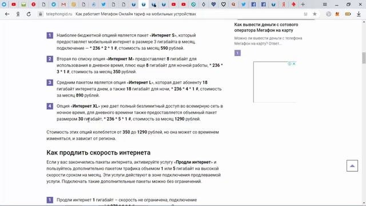
Task: Click the sidebar purple '1' page badge
Action: pos(237,53)
